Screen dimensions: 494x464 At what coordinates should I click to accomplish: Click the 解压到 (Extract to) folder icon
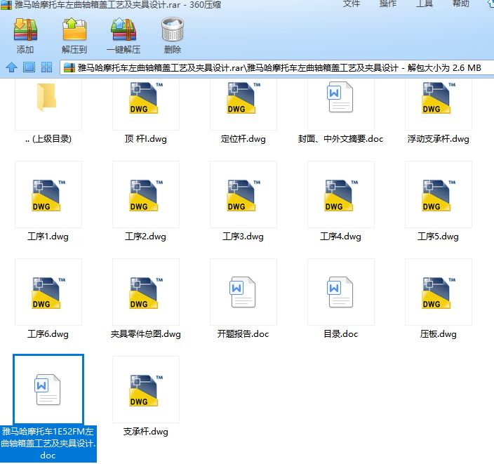pyautogui.click(x=74, y=29)
